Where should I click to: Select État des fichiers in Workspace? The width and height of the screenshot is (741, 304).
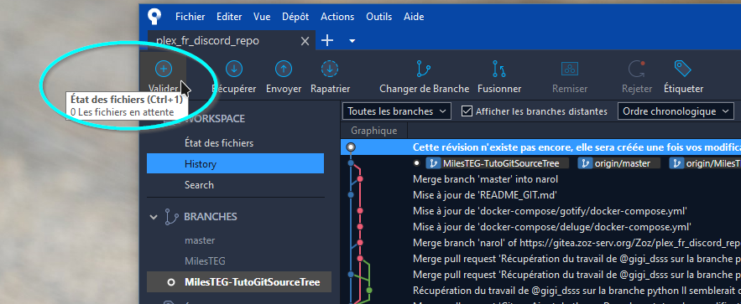(219, 143)
